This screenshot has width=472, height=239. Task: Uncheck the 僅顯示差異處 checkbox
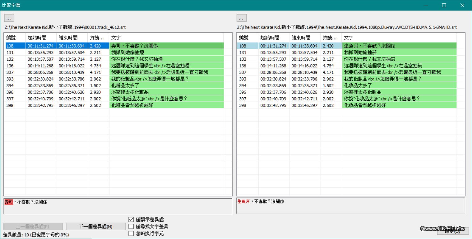(131, 219)
